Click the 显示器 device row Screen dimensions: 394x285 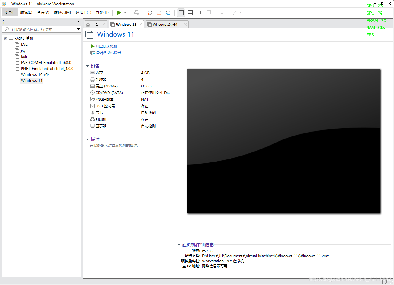[130, 126]
